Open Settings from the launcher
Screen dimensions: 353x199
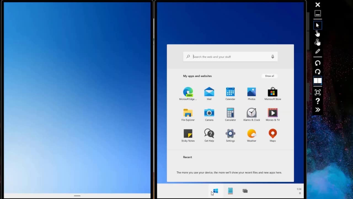point(230,135)
